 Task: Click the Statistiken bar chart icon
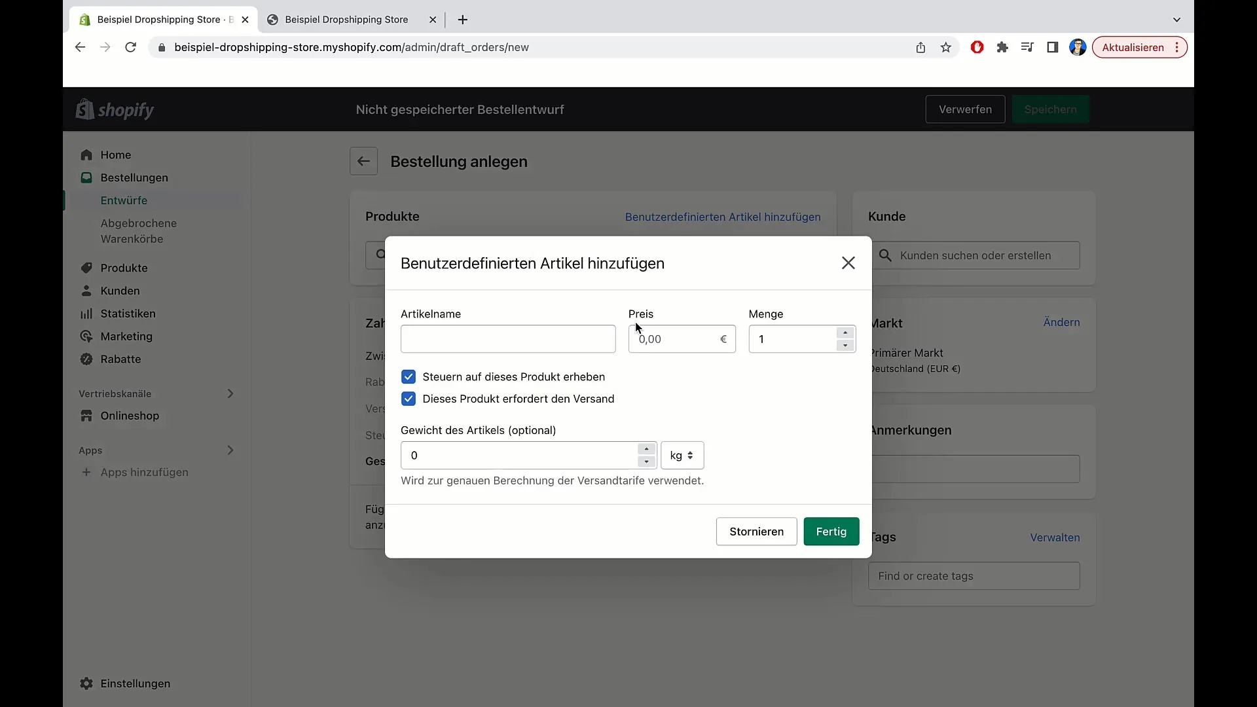86,314
